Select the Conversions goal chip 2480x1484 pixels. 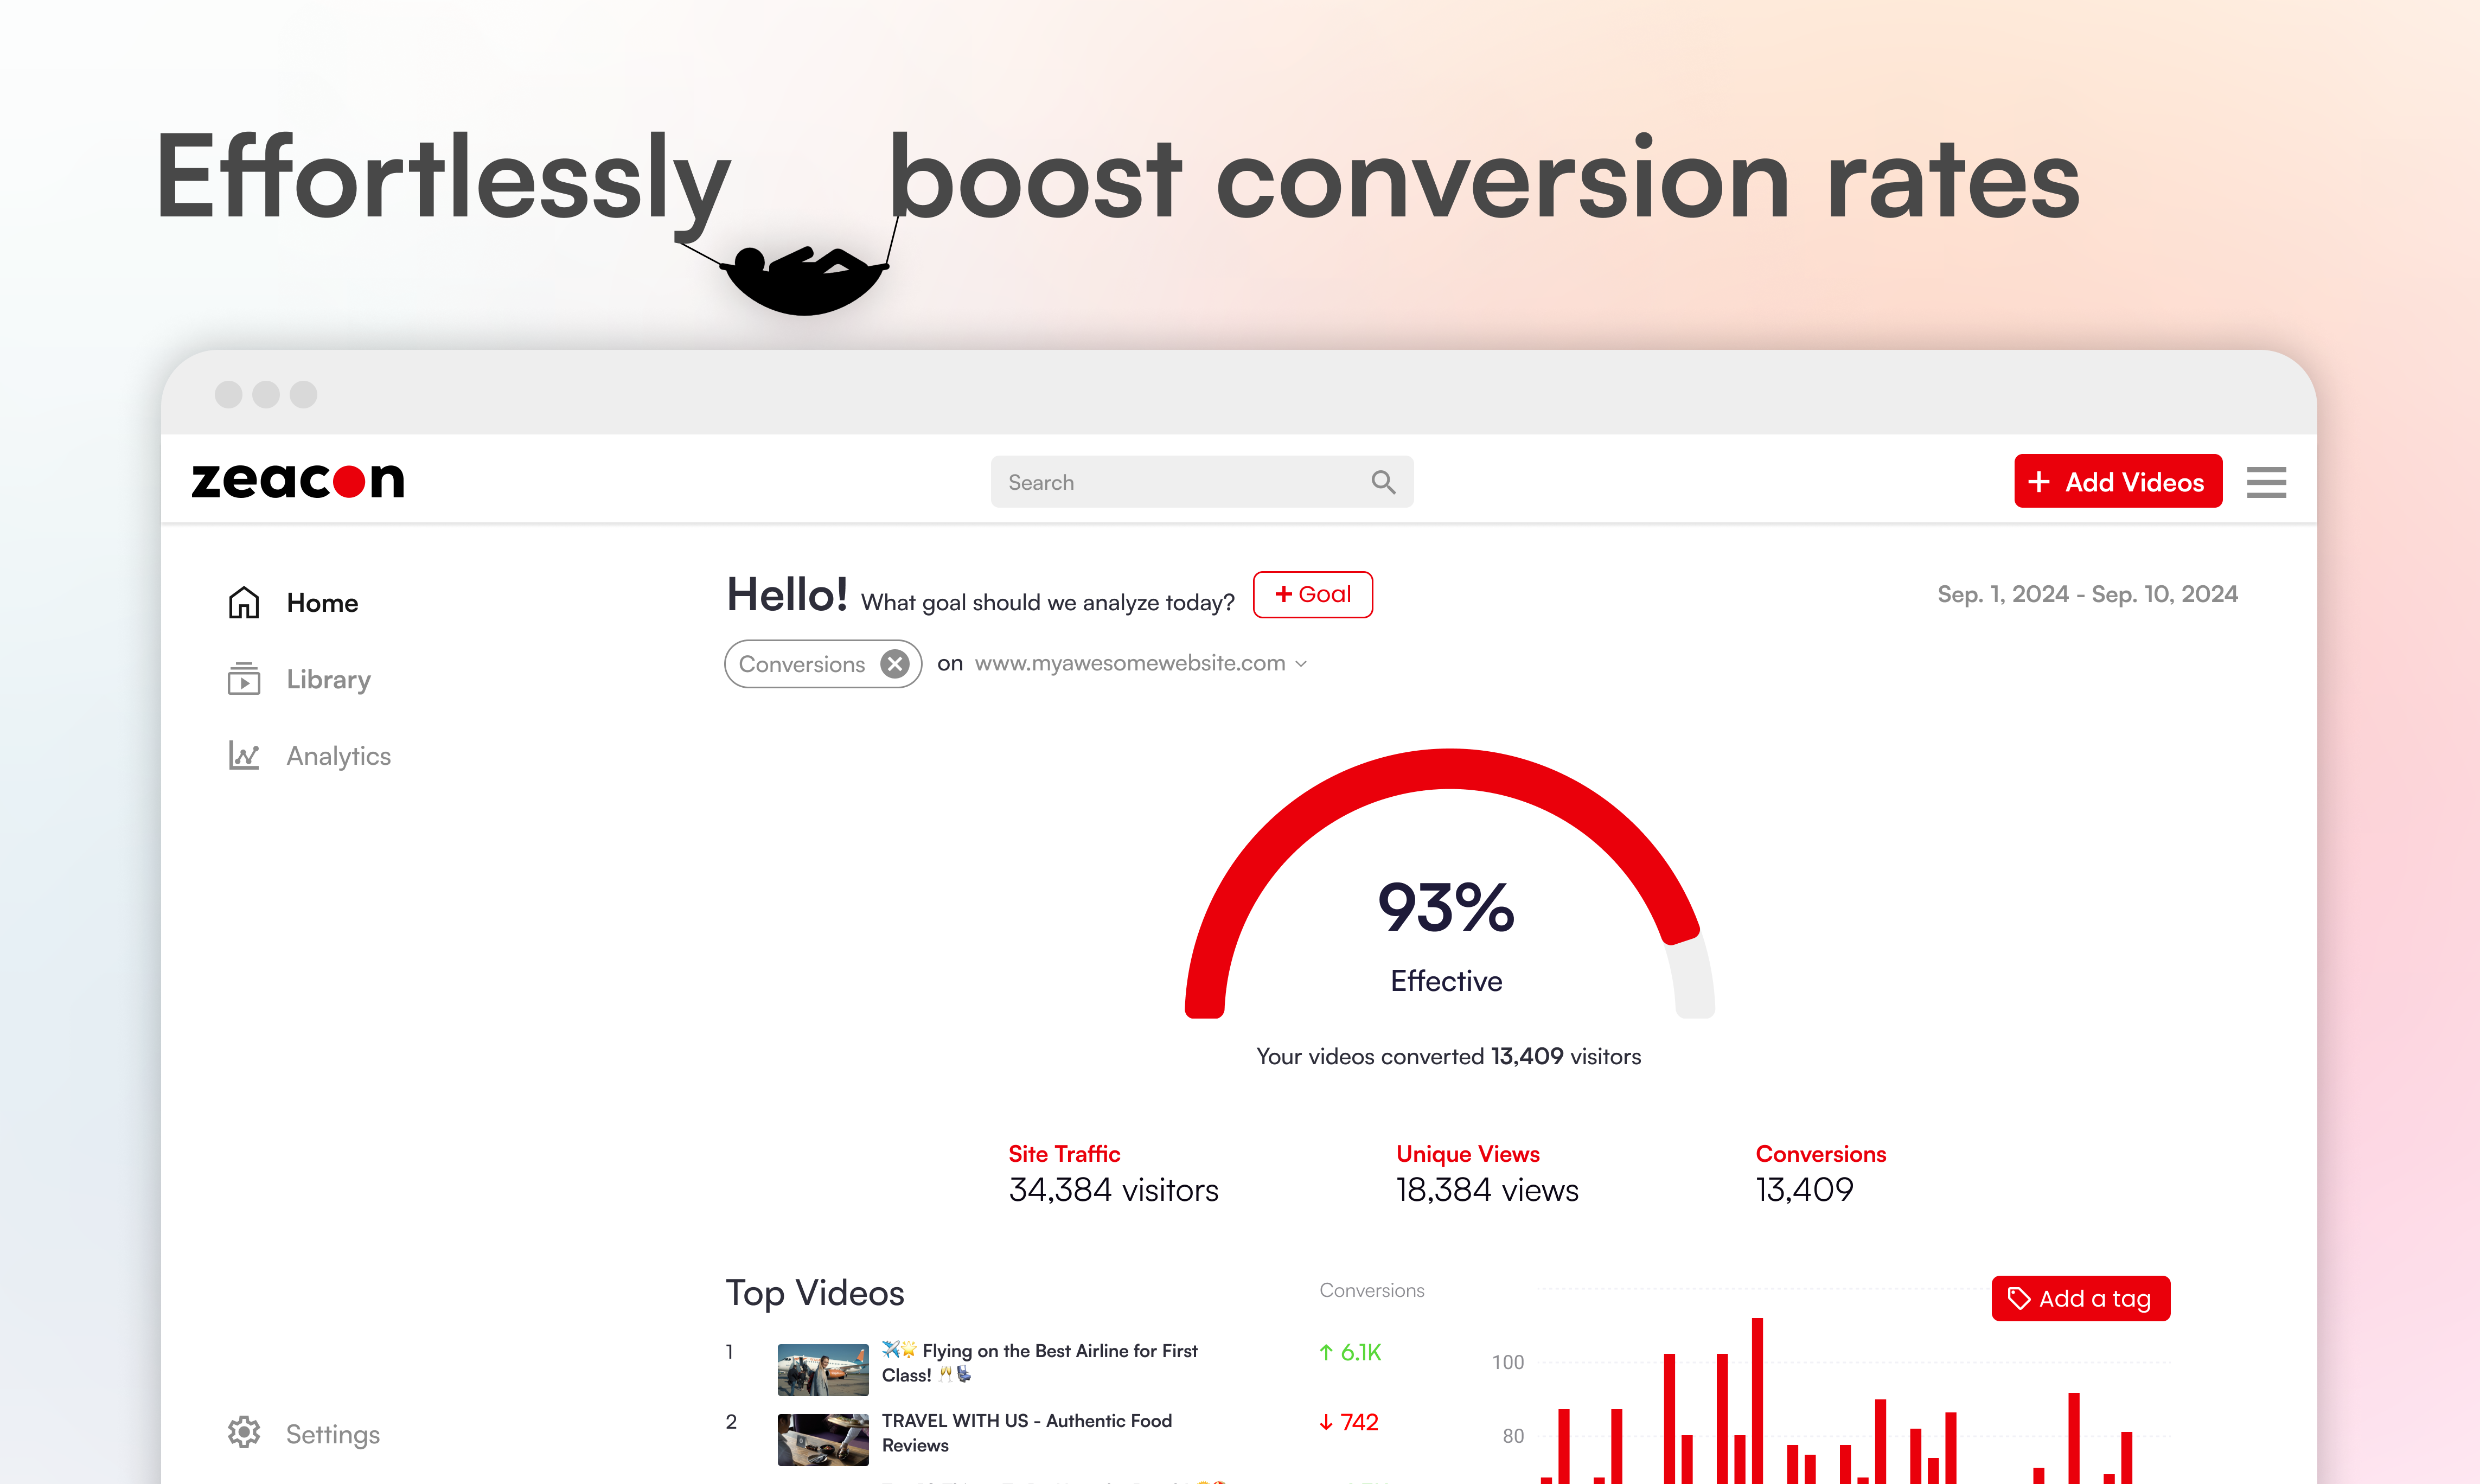[801, 664]
